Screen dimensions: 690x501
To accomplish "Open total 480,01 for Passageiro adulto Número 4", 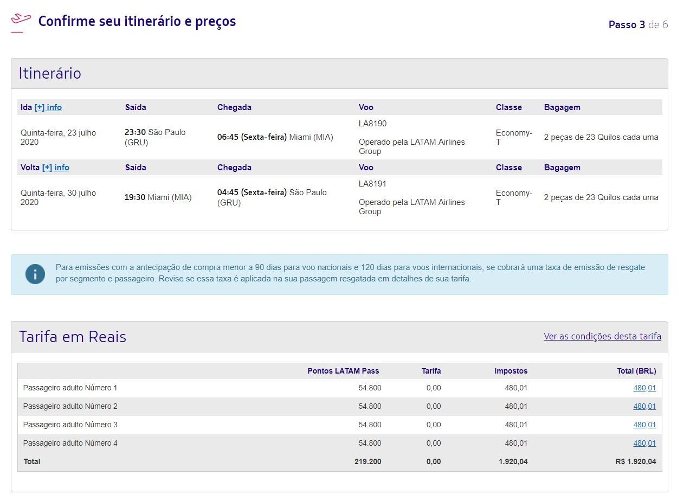I will 644,443.
